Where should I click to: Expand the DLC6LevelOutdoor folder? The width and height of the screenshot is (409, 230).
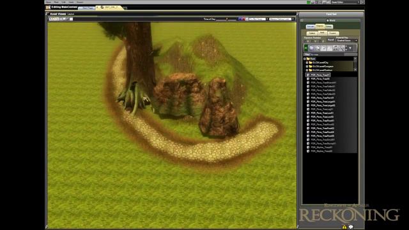(307, 70)
